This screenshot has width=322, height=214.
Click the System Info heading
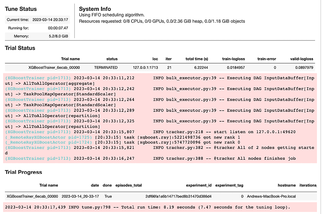click(95, 9)
